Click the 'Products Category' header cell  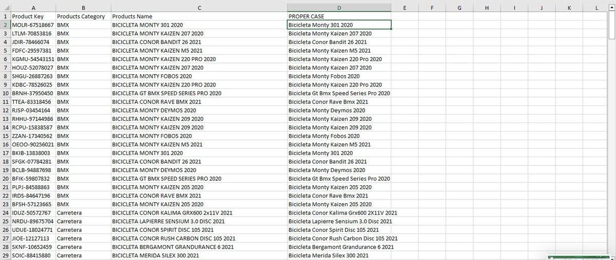point(83,16)
